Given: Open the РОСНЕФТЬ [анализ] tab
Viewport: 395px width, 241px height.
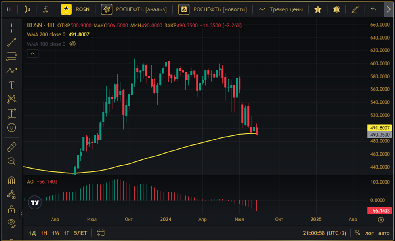Looking at the screenshot, I should (x=134, y=9).
